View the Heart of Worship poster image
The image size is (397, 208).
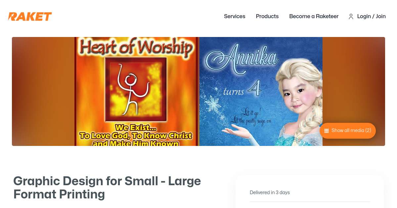137,91
